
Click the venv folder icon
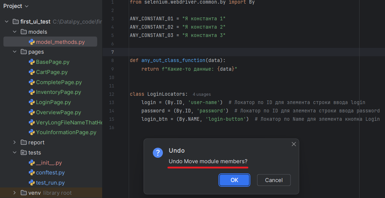coord(24,193)
